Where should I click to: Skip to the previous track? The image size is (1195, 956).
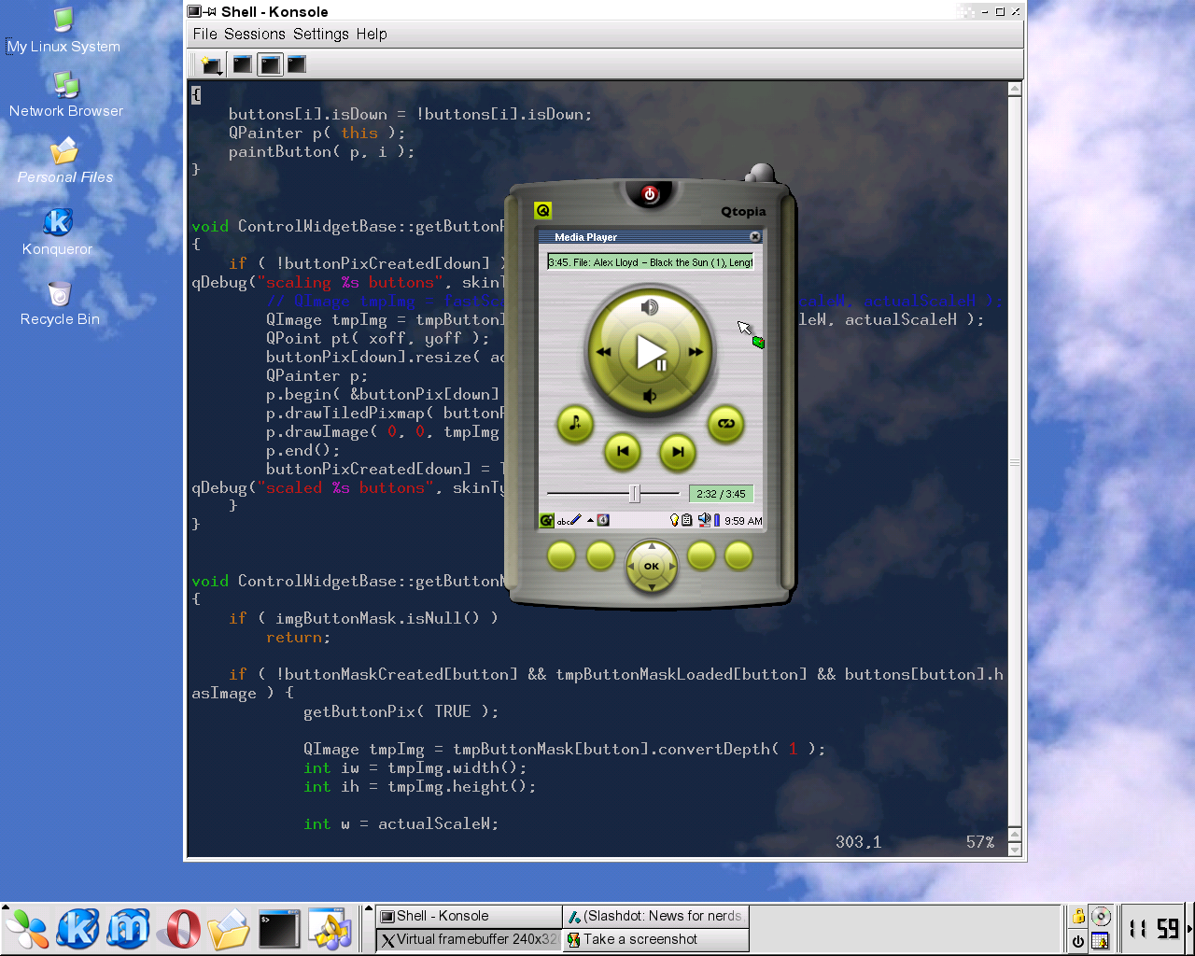[x=623, y=452]
